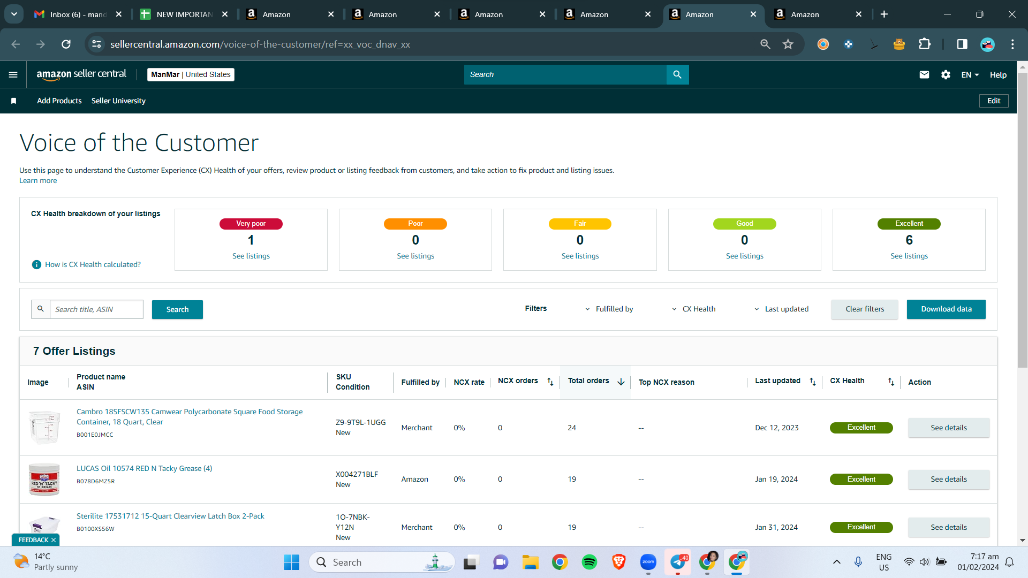This screenshot has height=578, width=1028.
Task: Click the magnifier button in Seller Central search
Action: tap(677, 75)
